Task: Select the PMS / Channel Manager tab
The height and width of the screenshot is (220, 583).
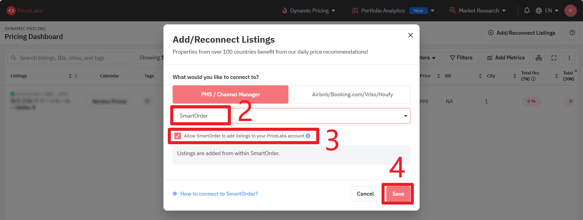Action: [230, 94]
